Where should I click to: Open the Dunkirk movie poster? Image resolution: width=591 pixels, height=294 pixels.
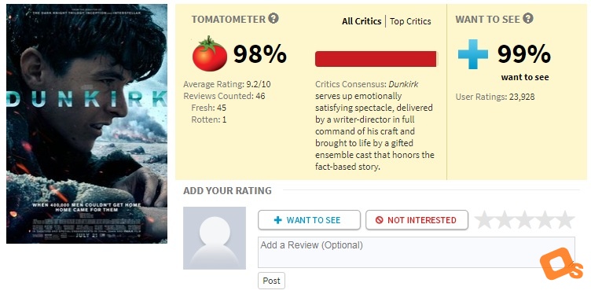(86, 123)
